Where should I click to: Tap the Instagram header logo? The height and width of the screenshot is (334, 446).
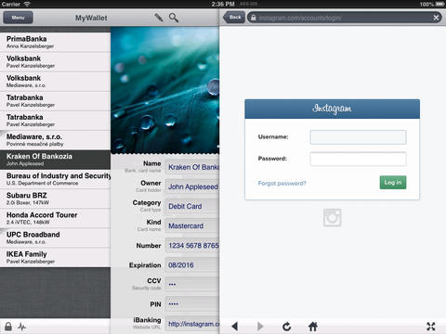(332, 109)
